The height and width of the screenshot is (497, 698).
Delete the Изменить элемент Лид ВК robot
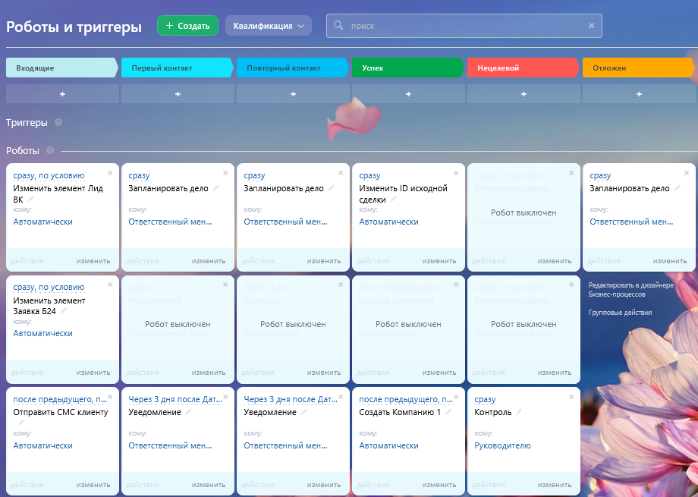[x=110, y=173]
